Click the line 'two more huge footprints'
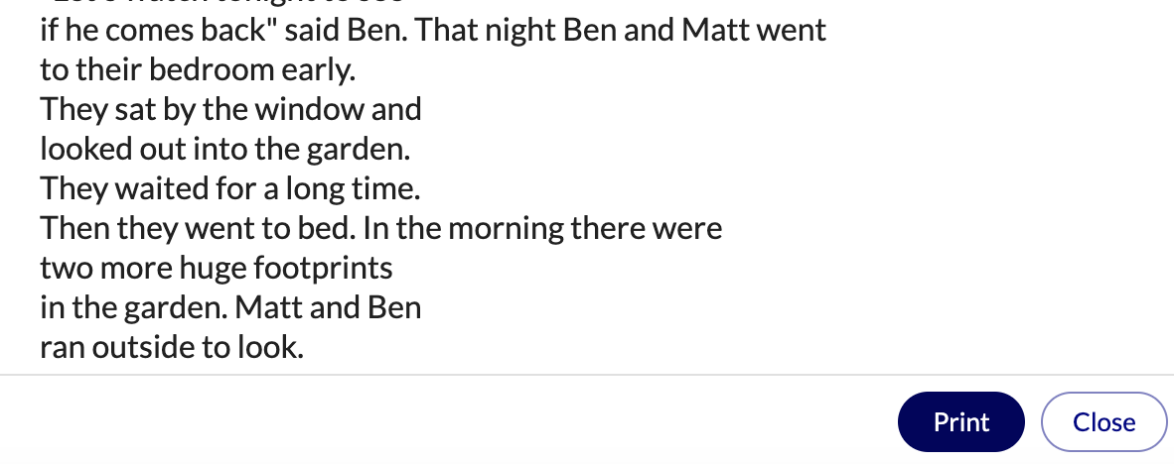This screenshot has width=1174, height=464. [x=217, y=268]
